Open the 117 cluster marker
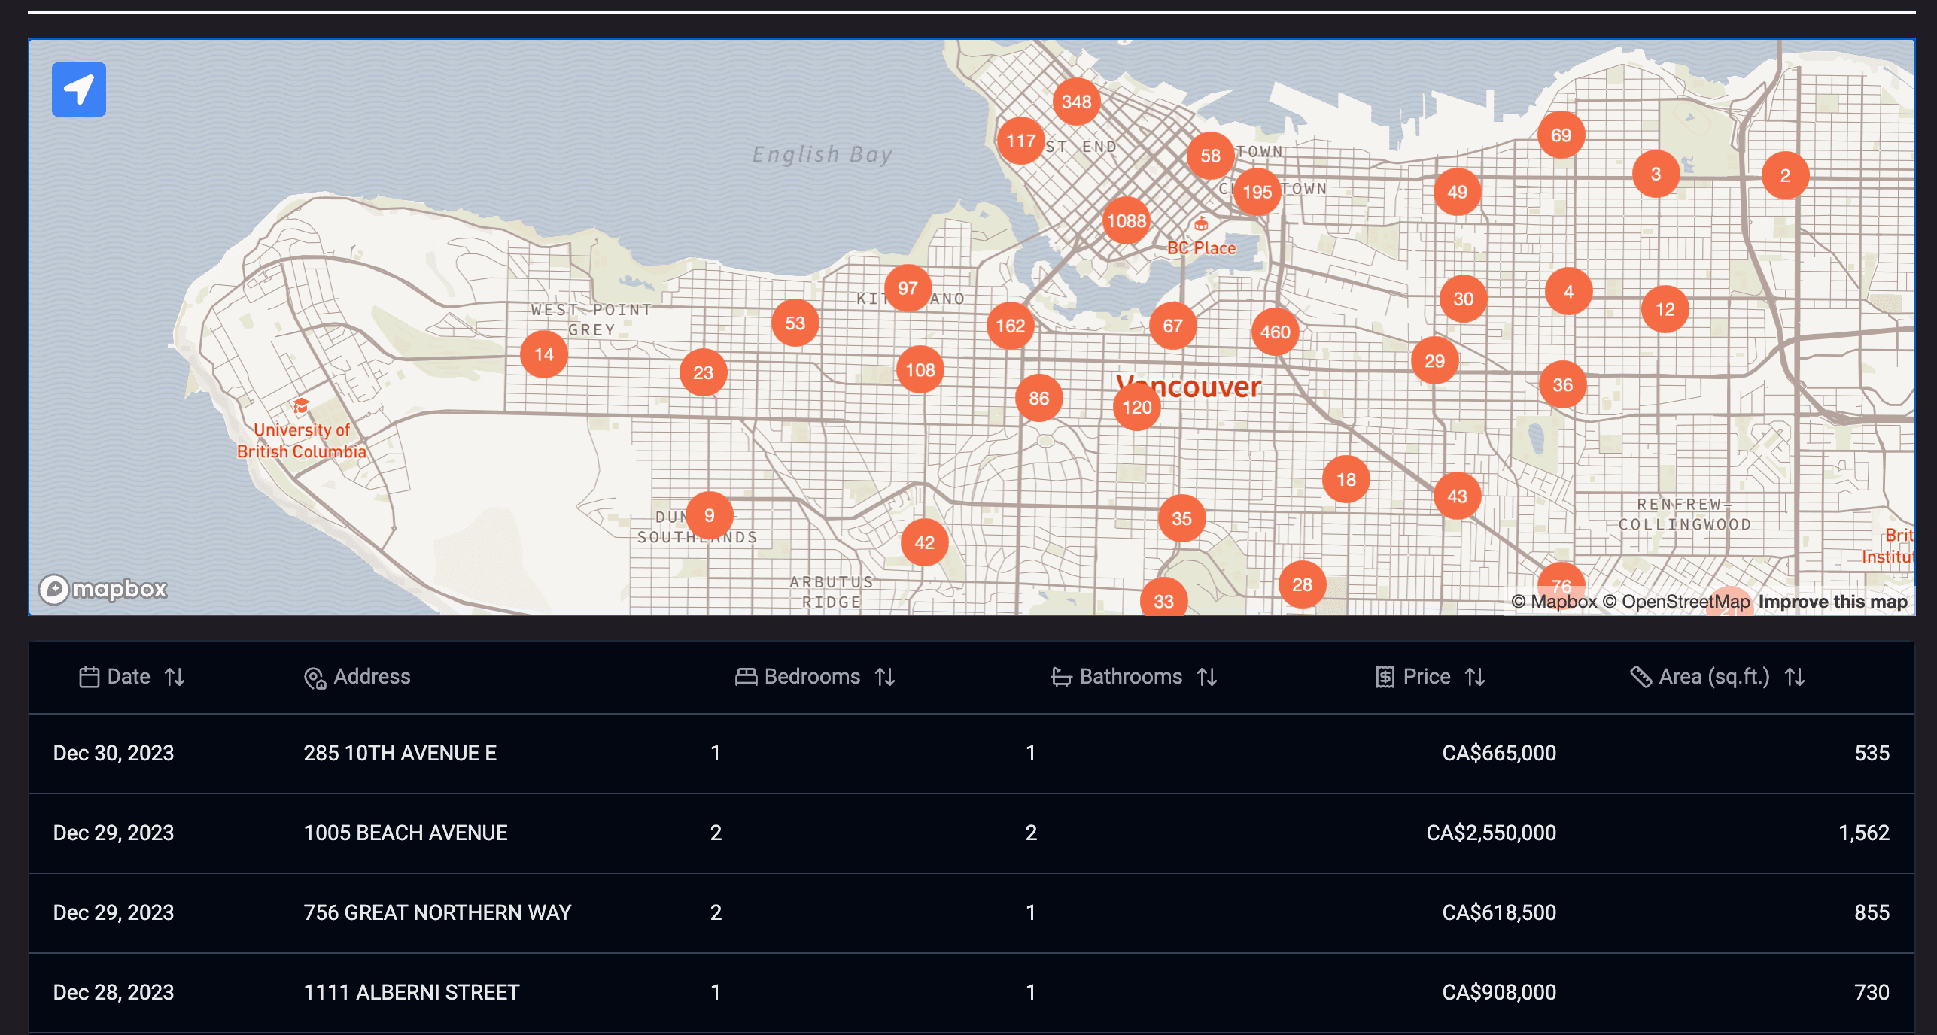 click(x=1021, y=141)
